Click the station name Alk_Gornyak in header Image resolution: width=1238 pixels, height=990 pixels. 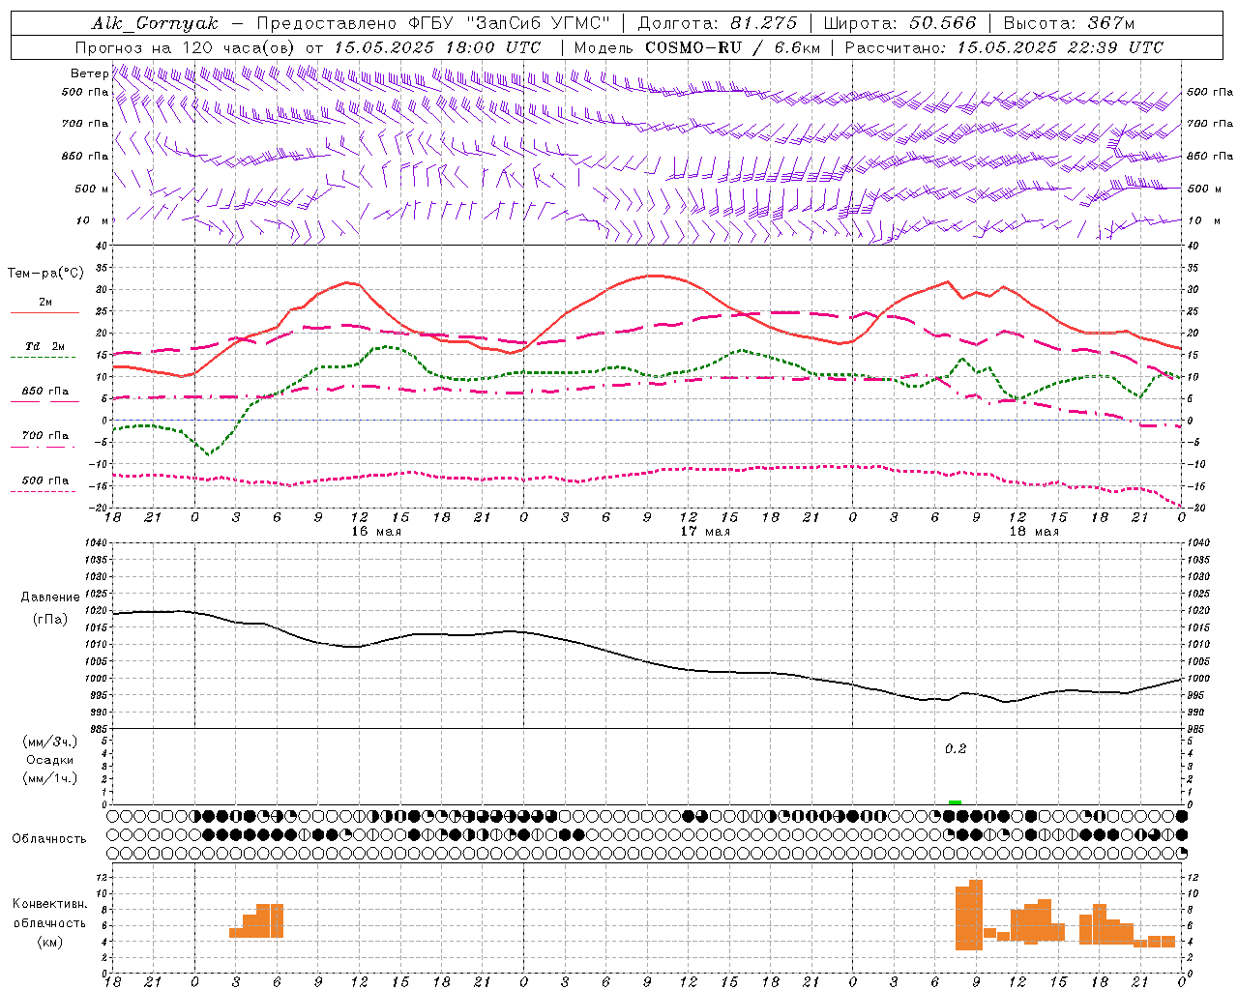point(156,23)
